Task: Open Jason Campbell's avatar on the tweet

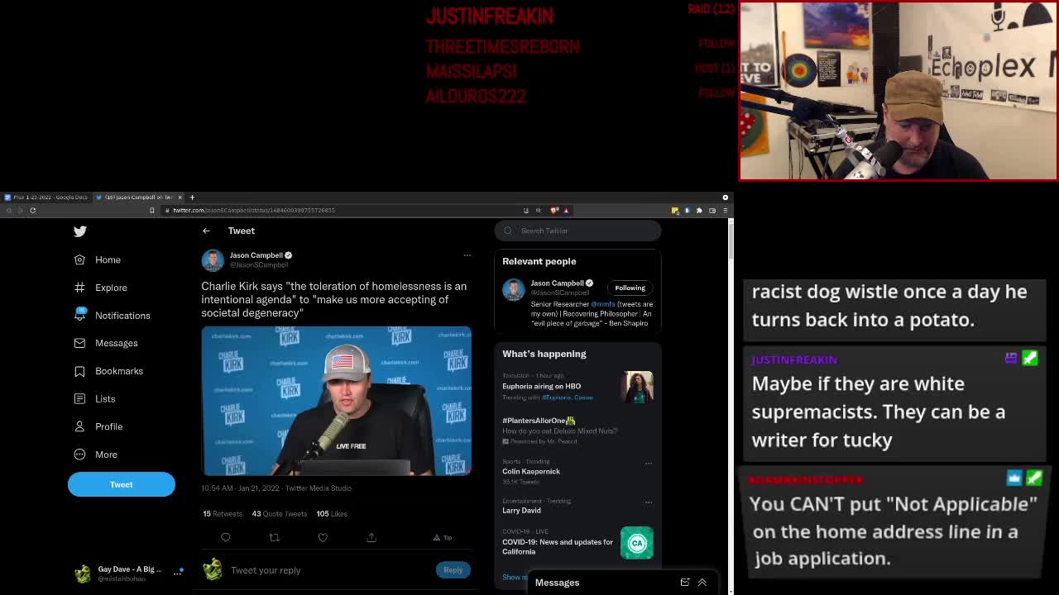Action: [x=213, y=259]
